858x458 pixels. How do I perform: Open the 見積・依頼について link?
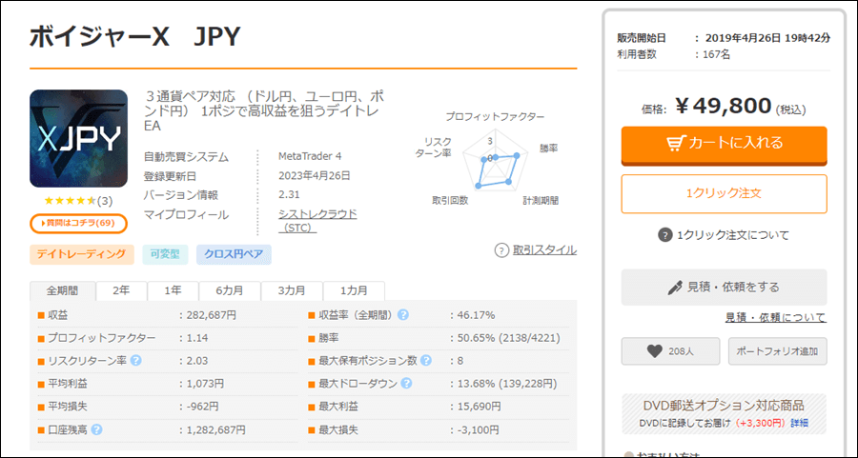tap(775, 317)
